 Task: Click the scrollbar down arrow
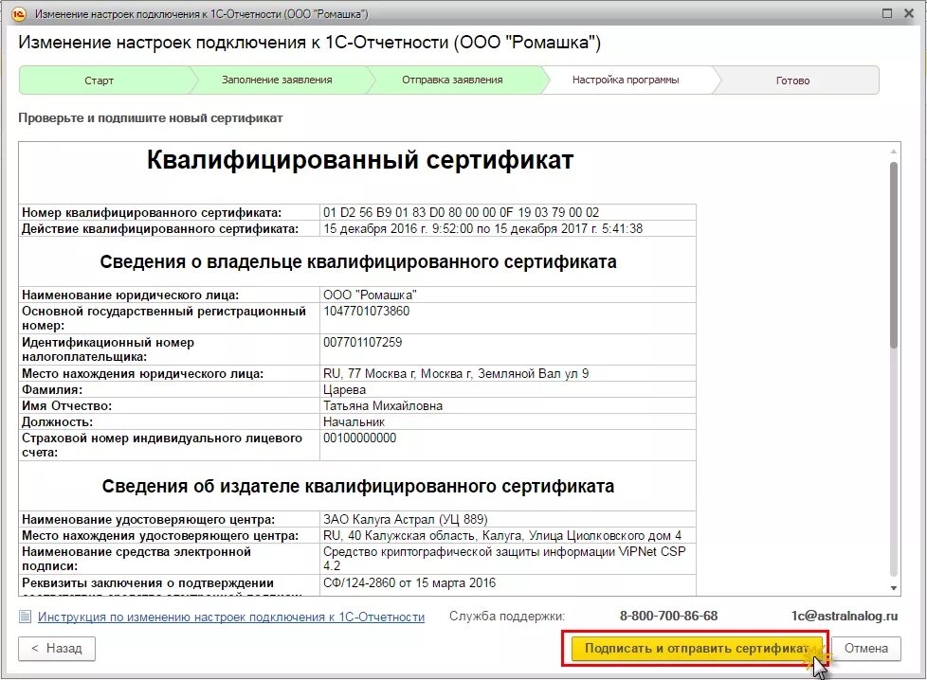[x=894, y=588]
